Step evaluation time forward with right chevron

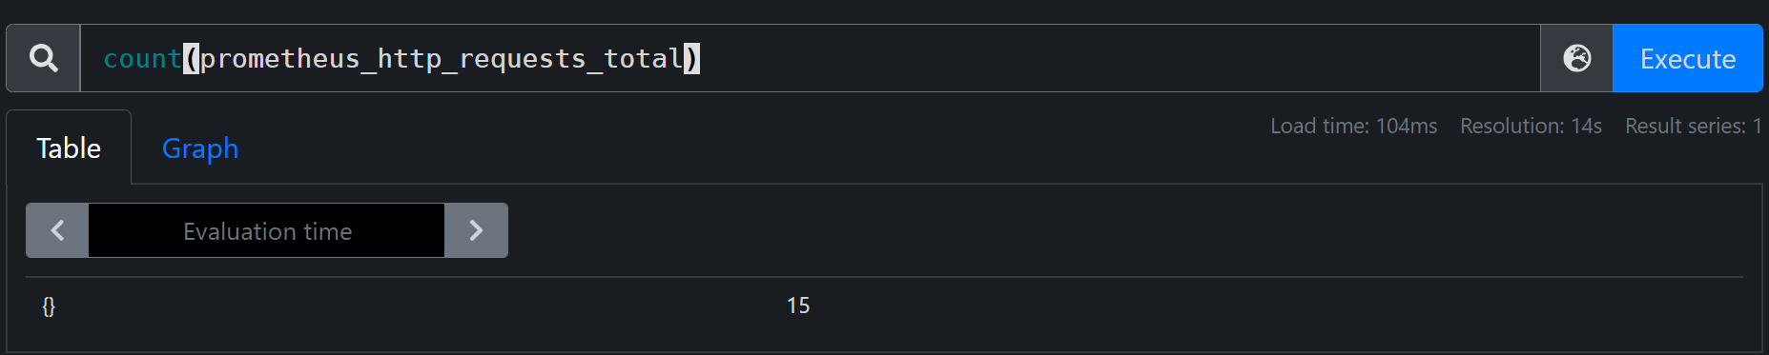[x=476, y=230]
